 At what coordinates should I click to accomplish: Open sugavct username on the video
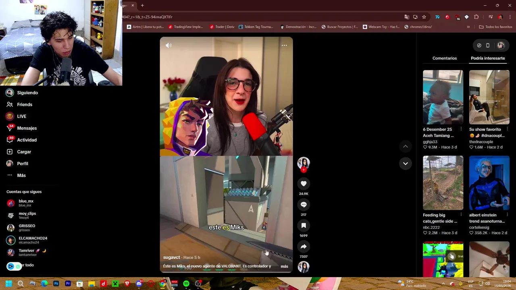[x=171, y=257]
